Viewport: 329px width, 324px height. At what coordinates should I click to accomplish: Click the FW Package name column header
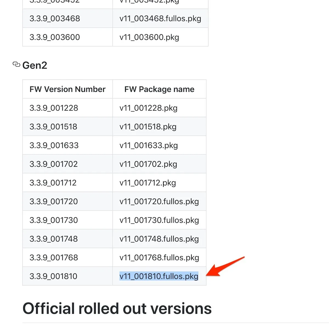159,89
